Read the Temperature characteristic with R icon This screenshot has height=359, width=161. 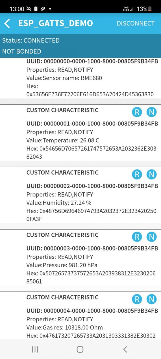click(x=137, y=112)
